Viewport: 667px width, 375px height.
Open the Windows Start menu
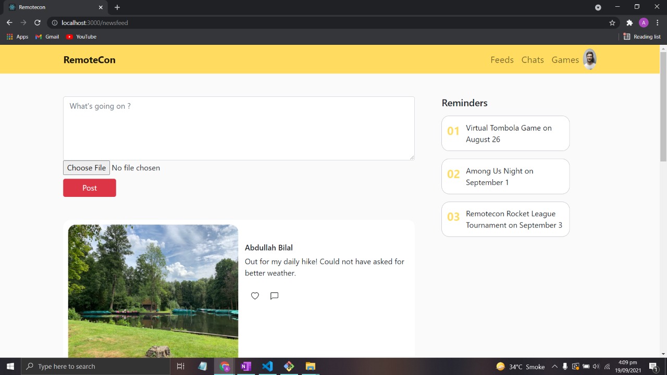click(10, 366)
